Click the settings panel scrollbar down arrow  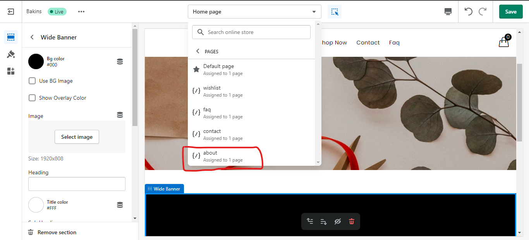point(135,218)
